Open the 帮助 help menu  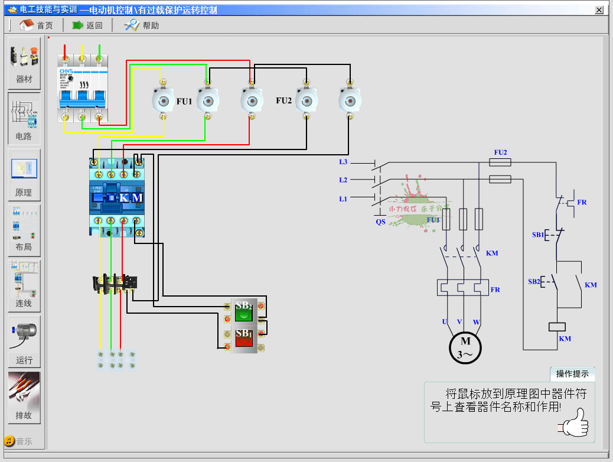[142, 25]
